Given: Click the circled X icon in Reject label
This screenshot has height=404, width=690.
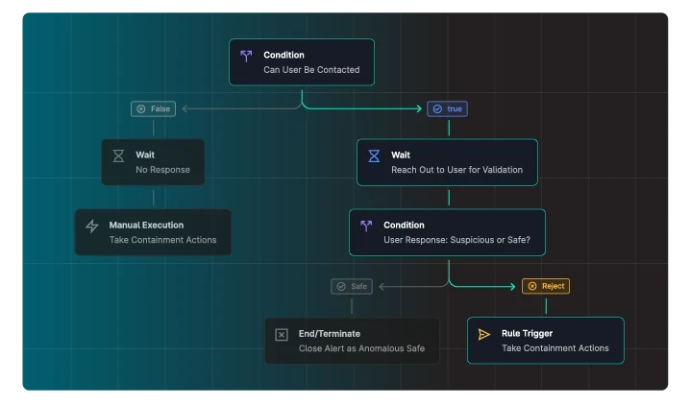Looking at the screenshot, I should (532, 286).
